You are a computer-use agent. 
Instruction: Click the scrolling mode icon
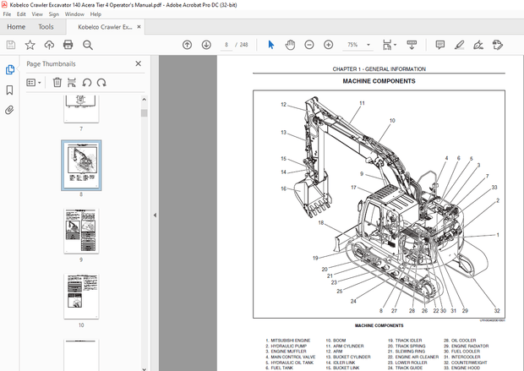click(412, 45)
